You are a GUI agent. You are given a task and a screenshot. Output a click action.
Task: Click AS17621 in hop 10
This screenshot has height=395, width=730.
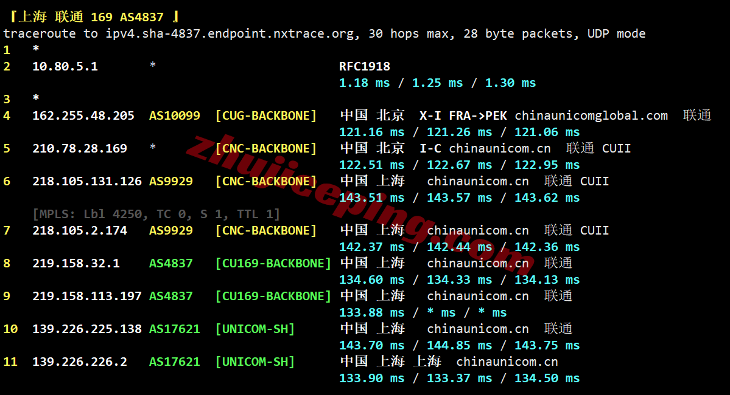tap(175, 329)
